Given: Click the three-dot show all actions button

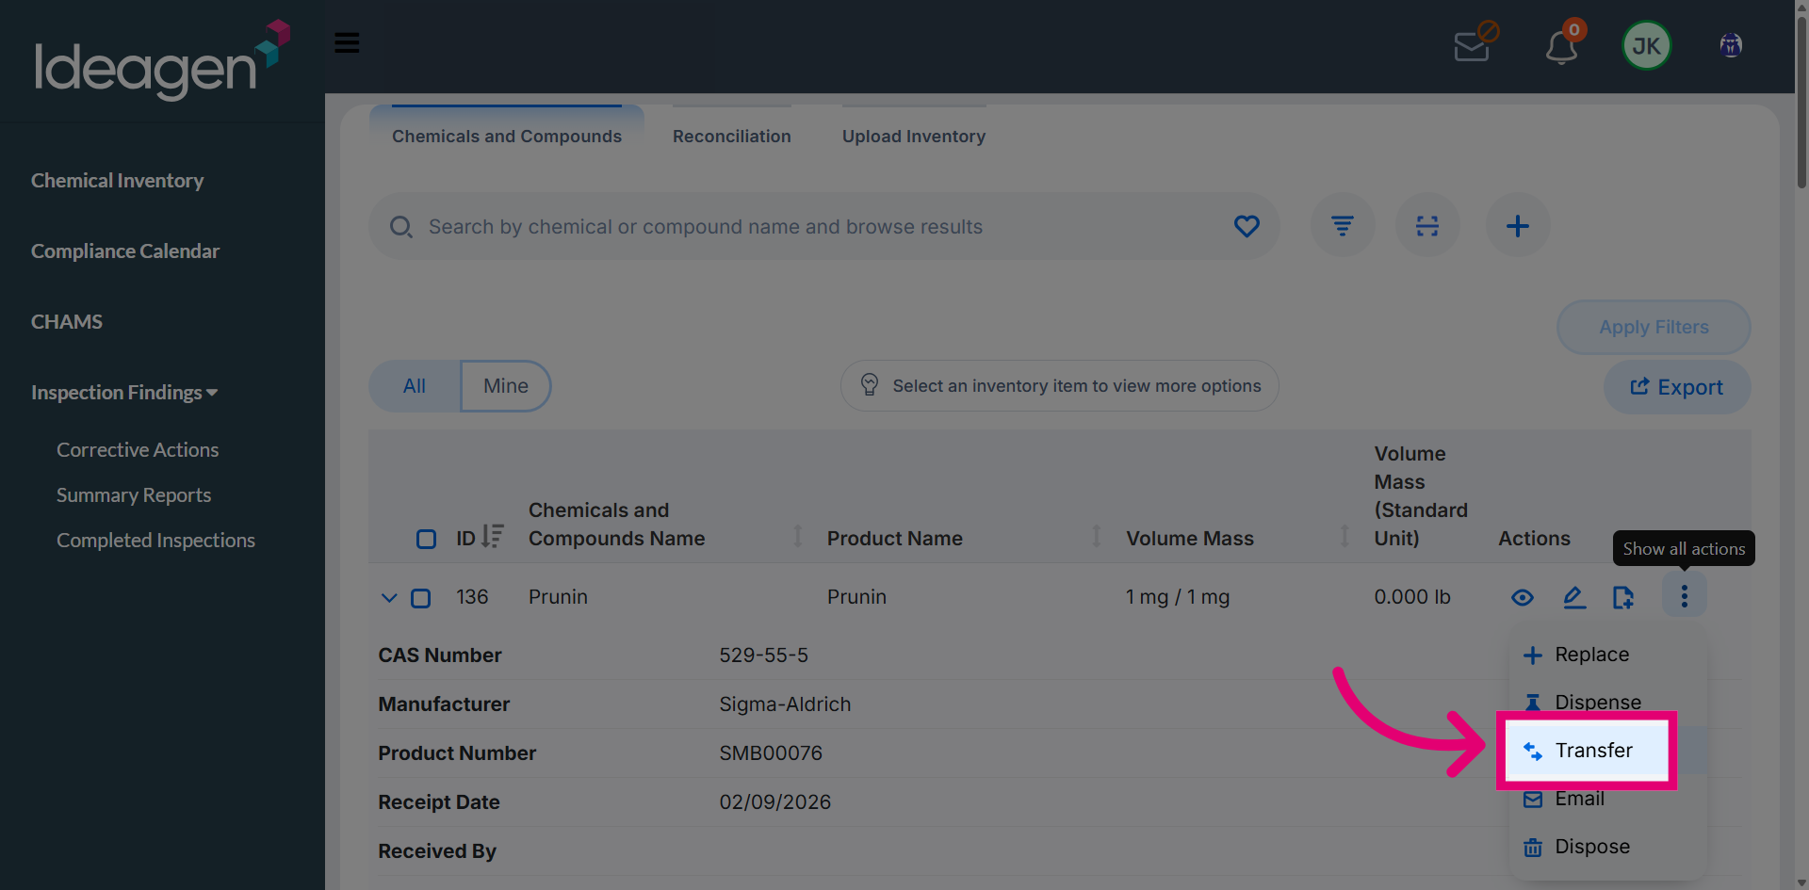Looking at the screenshot, I should [1685, 595].
